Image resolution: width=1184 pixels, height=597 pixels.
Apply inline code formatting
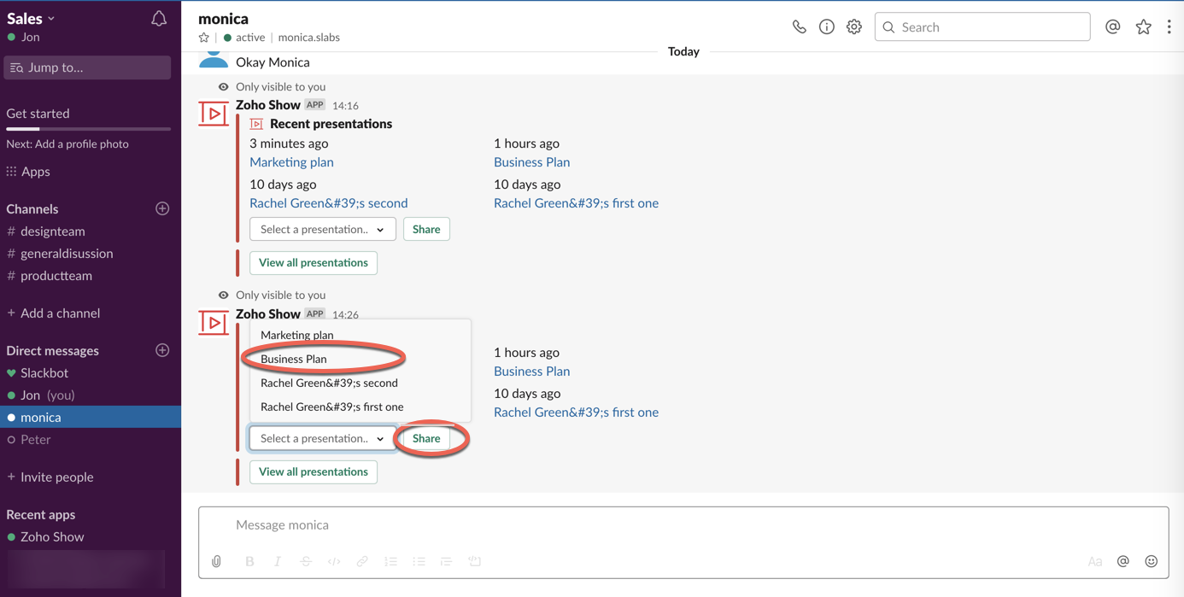point(334,561)
